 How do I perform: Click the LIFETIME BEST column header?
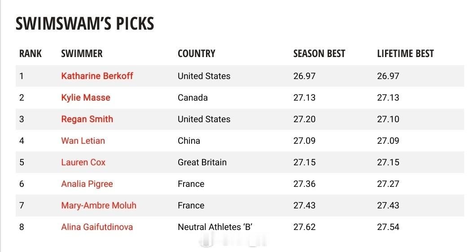point(405,53)
